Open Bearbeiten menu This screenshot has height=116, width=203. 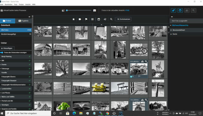point(9,4)
